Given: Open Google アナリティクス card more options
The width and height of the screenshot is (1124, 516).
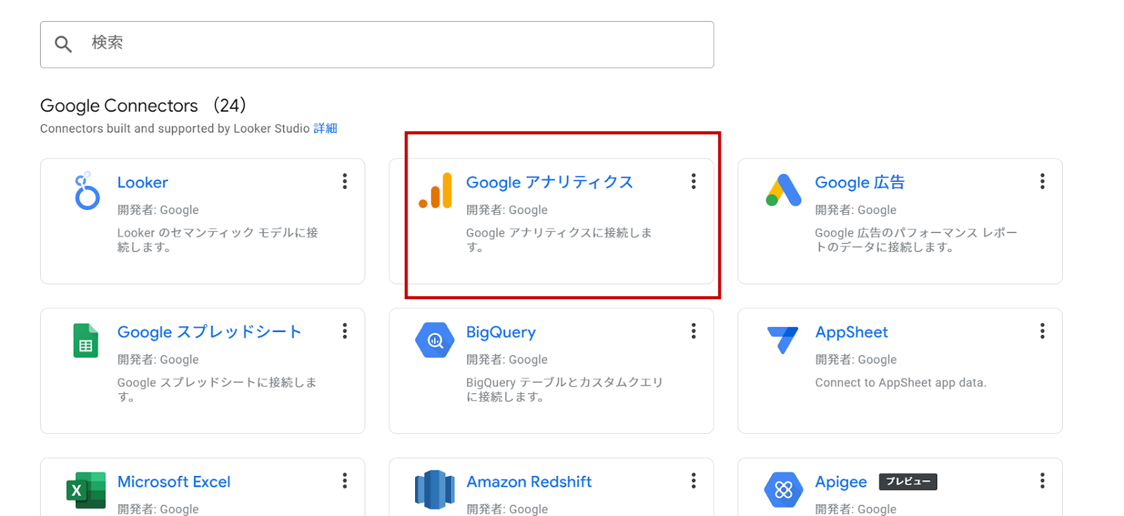Looking at the screenshot, I should (693, 182).
